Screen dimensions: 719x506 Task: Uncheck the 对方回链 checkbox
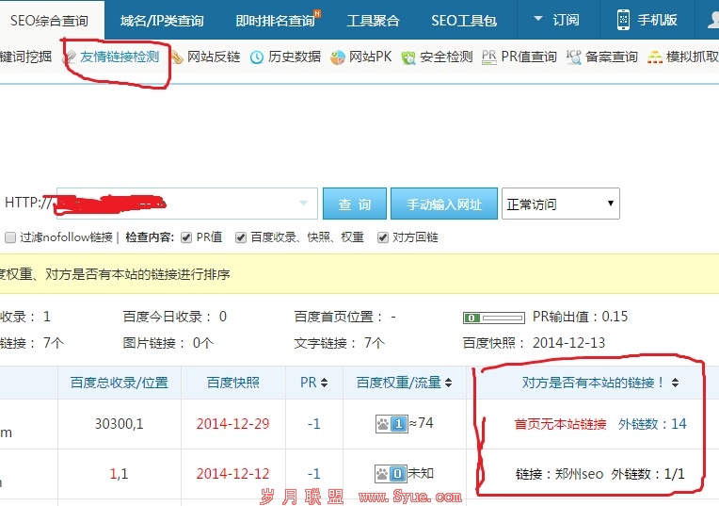(x=382, y=237)
